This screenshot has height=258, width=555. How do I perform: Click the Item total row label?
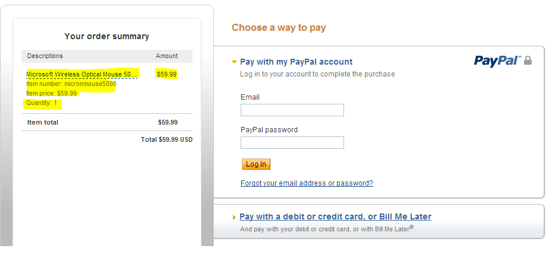(x=43, y=122)
